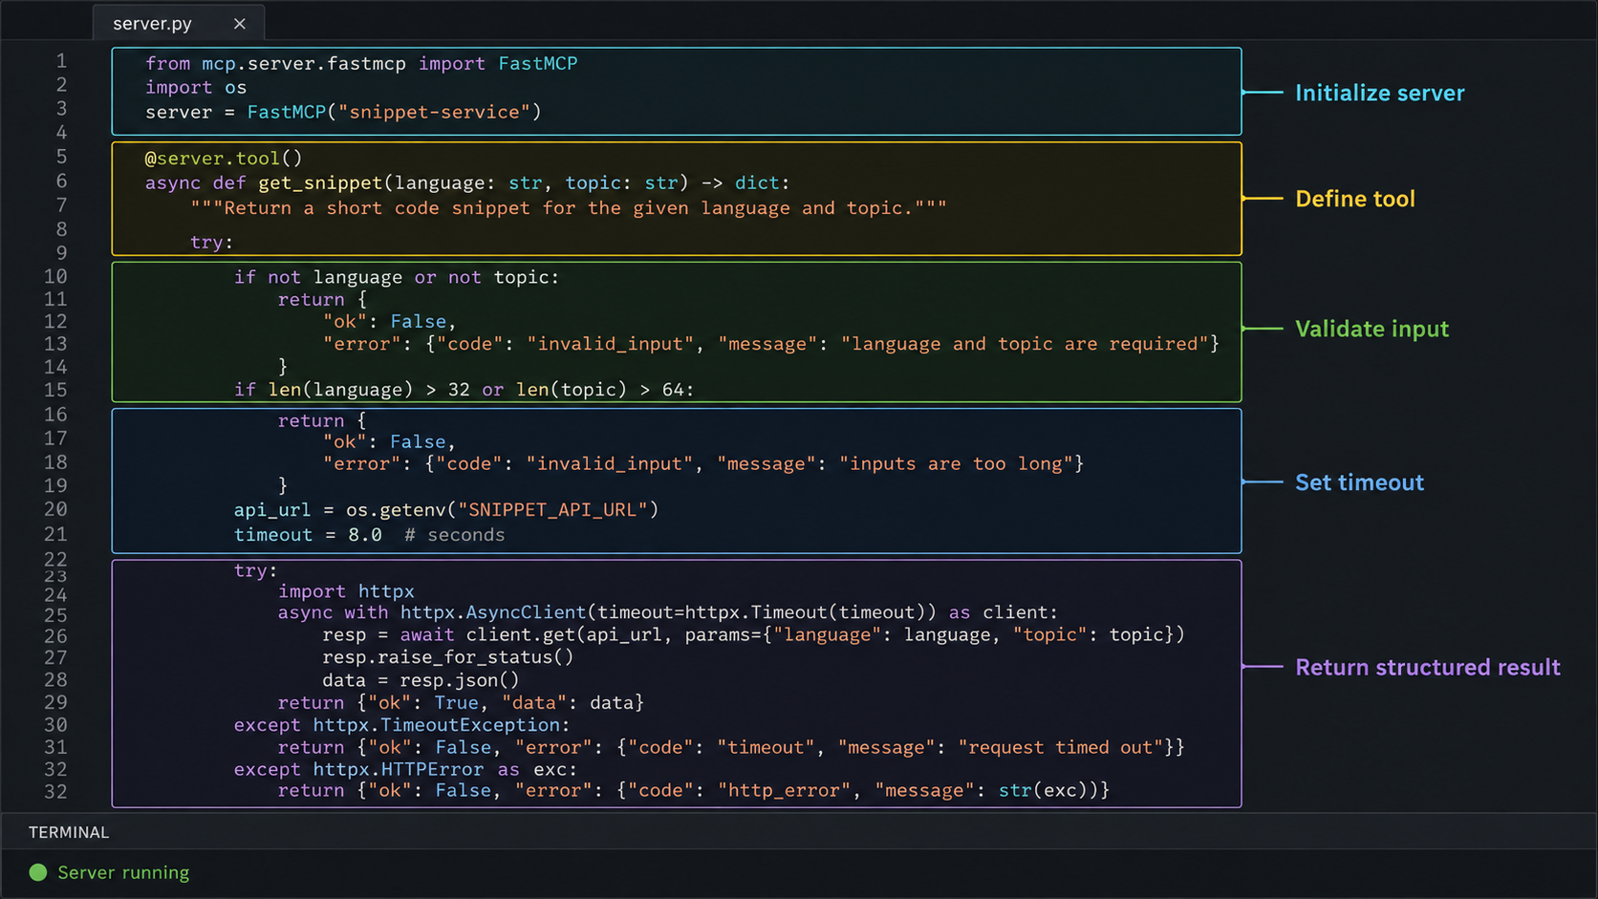Click the "inputs are too long" error line
Viewport: 1598px width, 899px height.
pyautogui.click(x=703, y=464)
